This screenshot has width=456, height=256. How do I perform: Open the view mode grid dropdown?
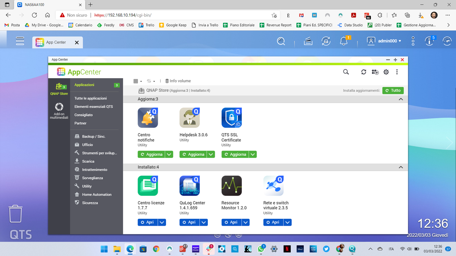(138, 81)
